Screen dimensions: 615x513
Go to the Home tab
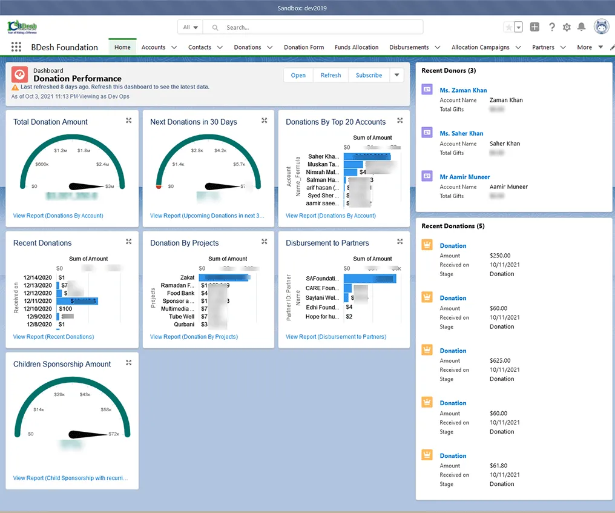click(122, 47)
